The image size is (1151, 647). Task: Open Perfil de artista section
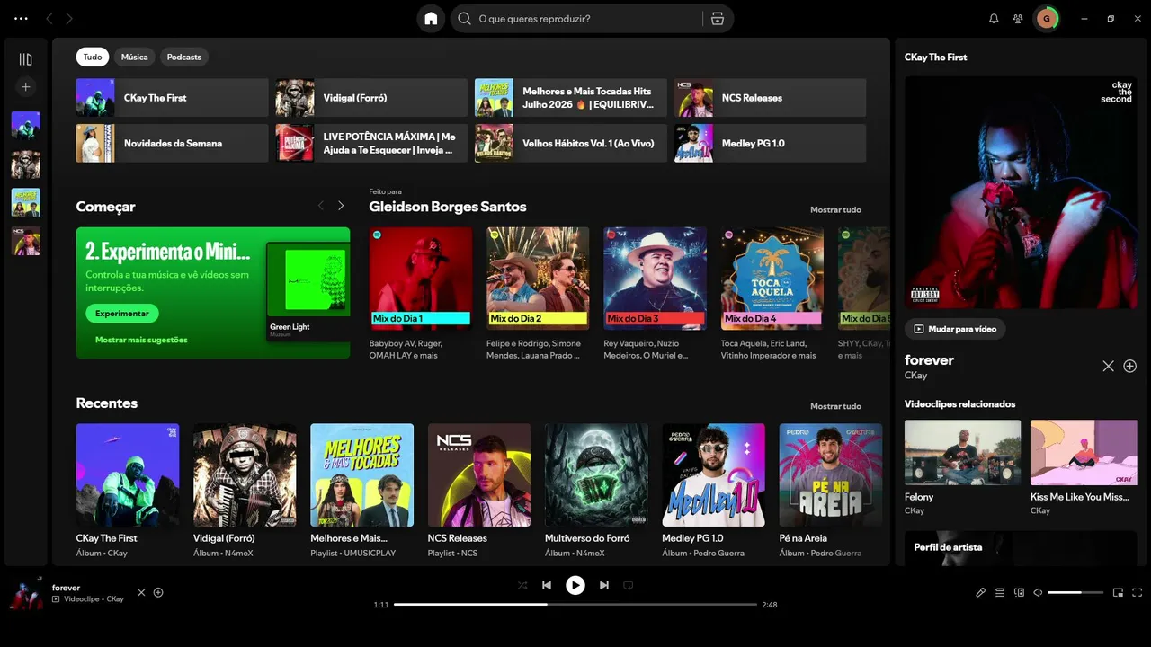[x=1021, y=548]
